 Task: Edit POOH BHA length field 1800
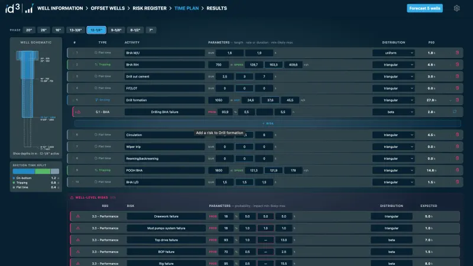218,170
